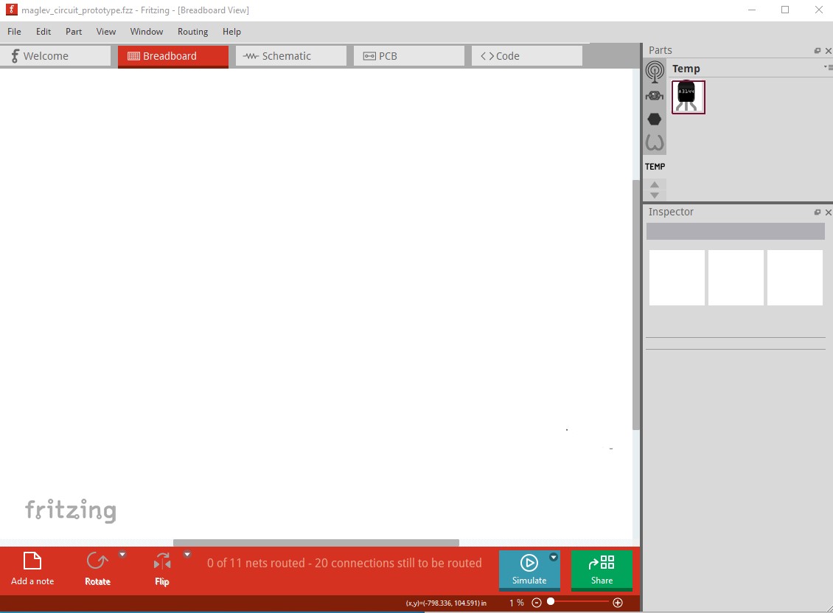833x613 pixels.
Task: Click the Rotate tool icon
Action: pyautogui.click(x=97, y=562)
